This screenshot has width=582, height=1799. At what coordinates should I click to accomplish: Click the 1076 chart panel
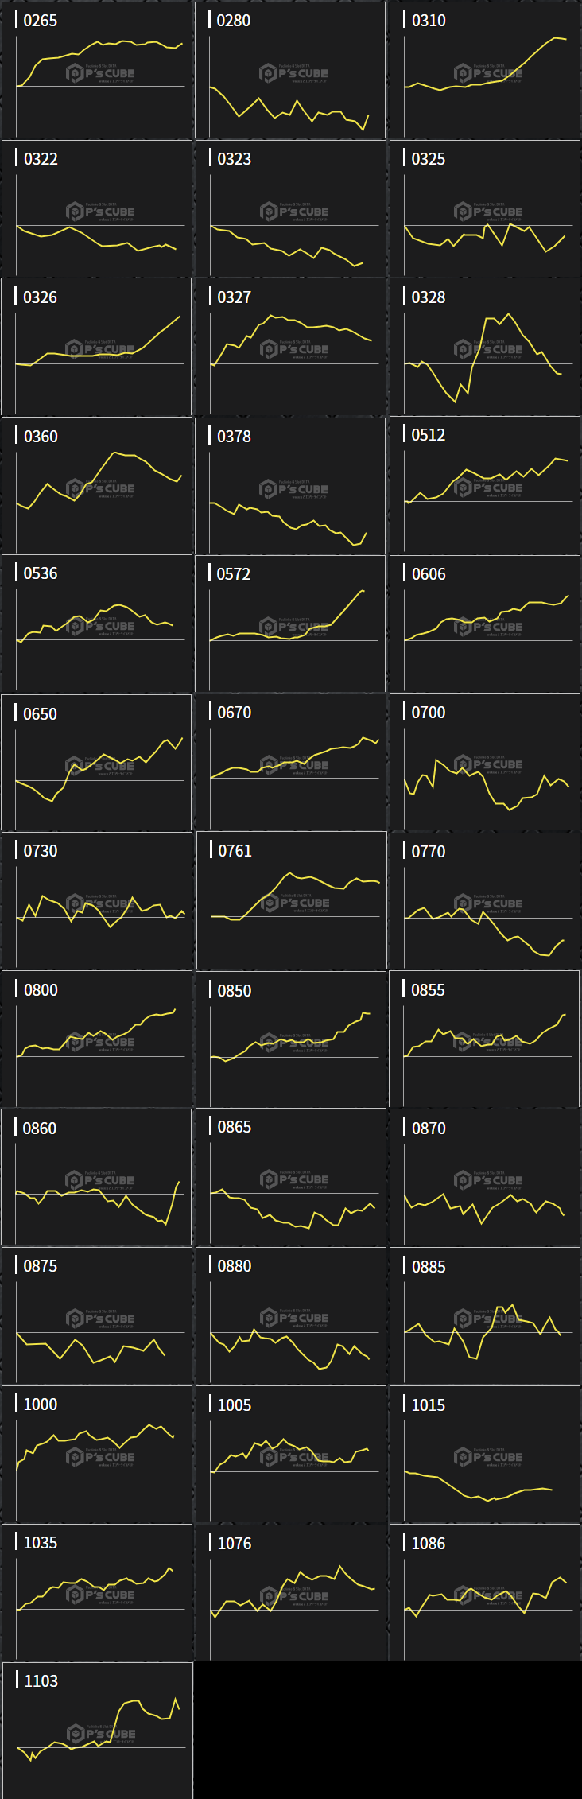point(291,1593)
